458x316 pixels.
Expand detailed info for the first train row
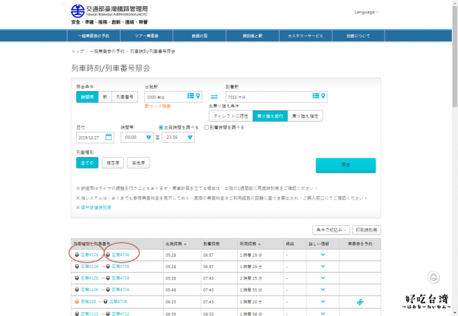323,255
